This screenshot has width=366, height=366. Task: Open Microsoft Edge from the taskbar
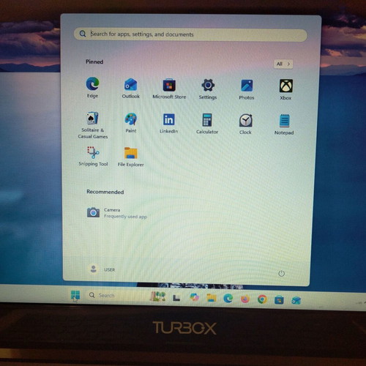[228, 299]
